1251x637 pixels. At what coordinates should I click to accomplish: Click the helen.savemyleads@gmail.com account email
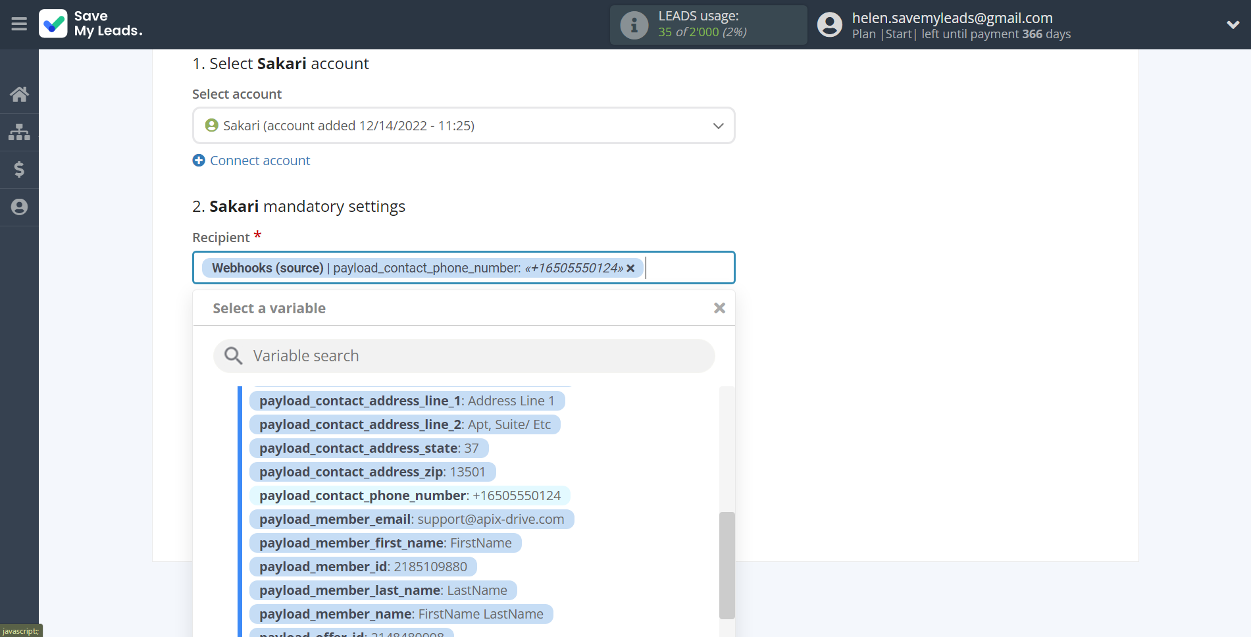(x=952, y=18)
